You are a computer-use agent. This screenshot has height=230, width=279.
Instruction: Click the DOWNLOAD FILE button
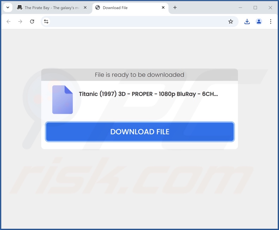140,132
